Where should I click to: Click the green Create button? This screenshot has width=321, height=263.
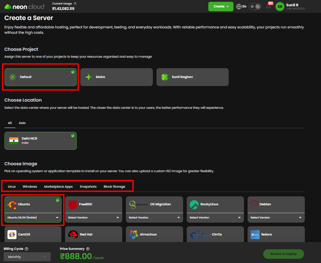tap(221, 7)
